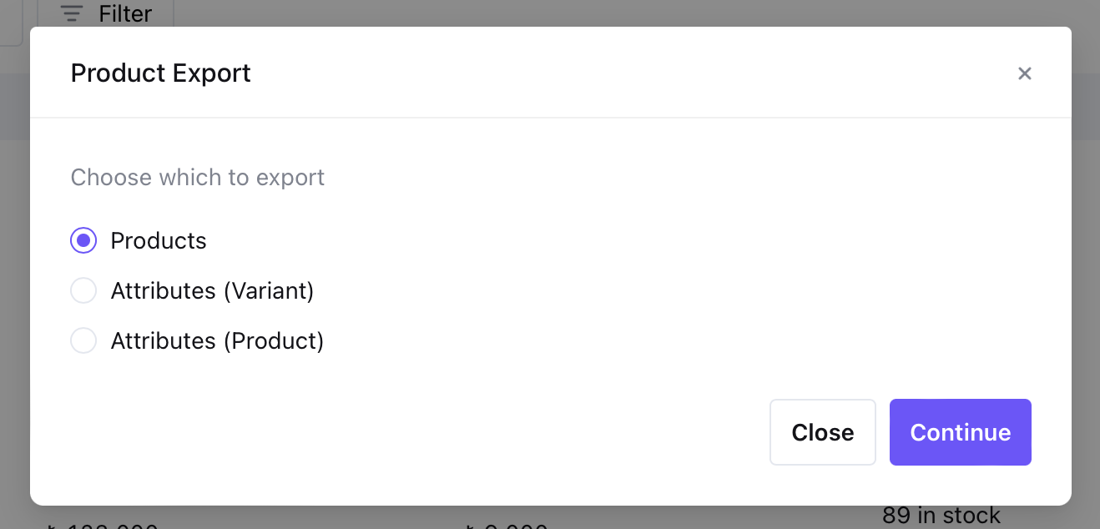This screenshot has height=529, width=1100.
Task: Select the Products radio button
Action: click(x=83, y=241)
